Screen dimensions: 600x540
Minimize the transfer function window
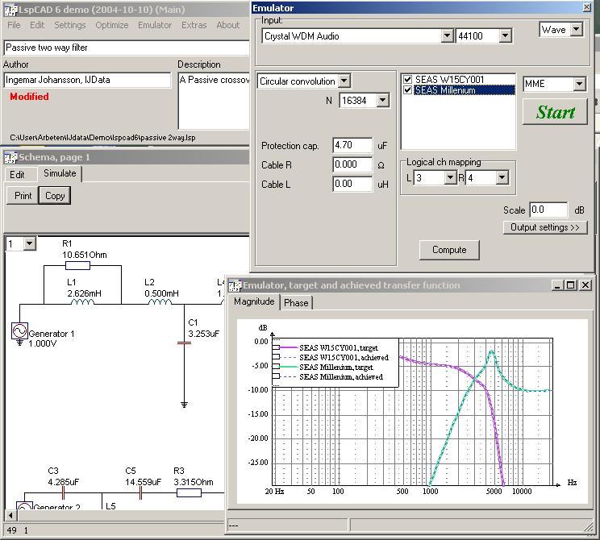click(x=557, y=285)
